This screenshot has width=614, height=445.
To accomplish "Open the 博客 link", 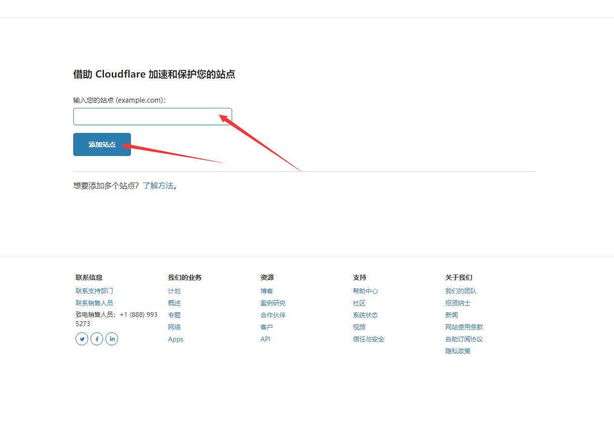I will click(x=267, y=291).
